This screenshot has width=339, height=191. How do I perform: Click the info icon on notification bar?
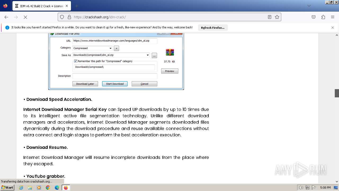(7, 27)
